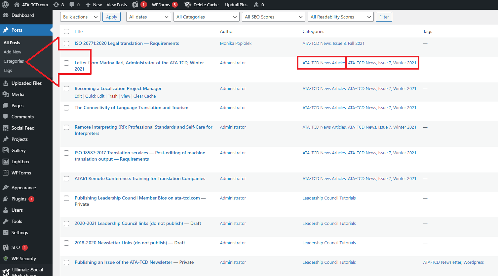Click the Yoast SEO icon in admin bar
498x276 pixels.
click(x=135, y=5)
